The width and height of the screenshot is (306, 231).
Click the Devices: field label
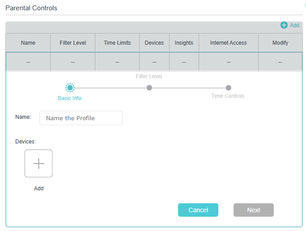(x=25, y=142)
